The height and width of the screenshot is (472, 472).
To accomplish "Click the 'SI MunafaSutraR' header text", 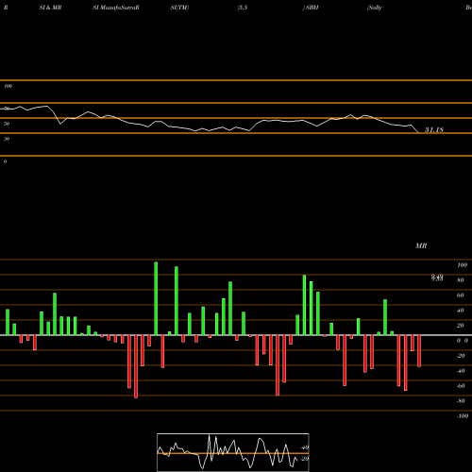I will coord(116,8).
